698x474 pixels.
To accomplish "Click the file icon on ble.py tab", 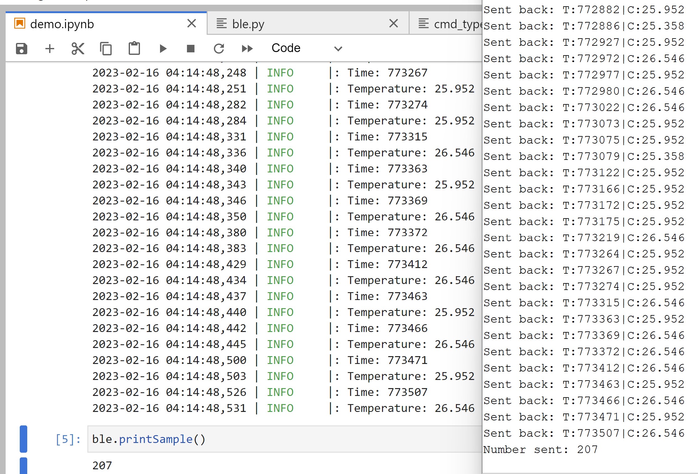I will (x=222, y=24).
